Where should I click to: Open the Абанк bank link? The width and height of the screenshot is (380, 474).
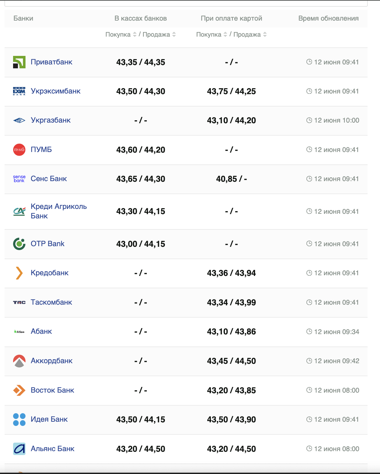coord(41,331)
